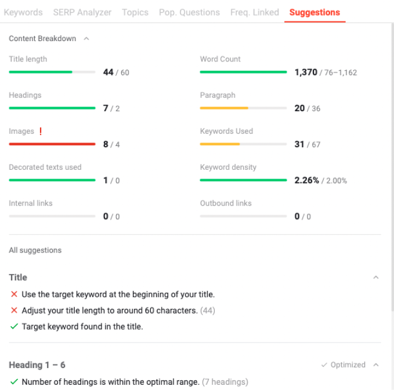Screen dimensions: 394x390
Task: Click the Optimized checkmark badge
Action: 344,365
